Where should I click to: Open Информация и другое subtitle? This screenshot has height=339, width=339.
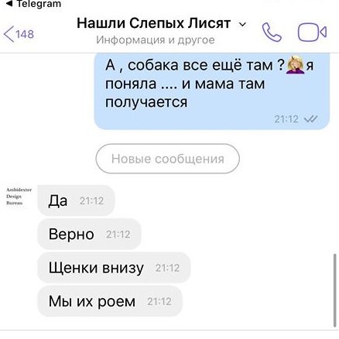[x=156, y=40]
